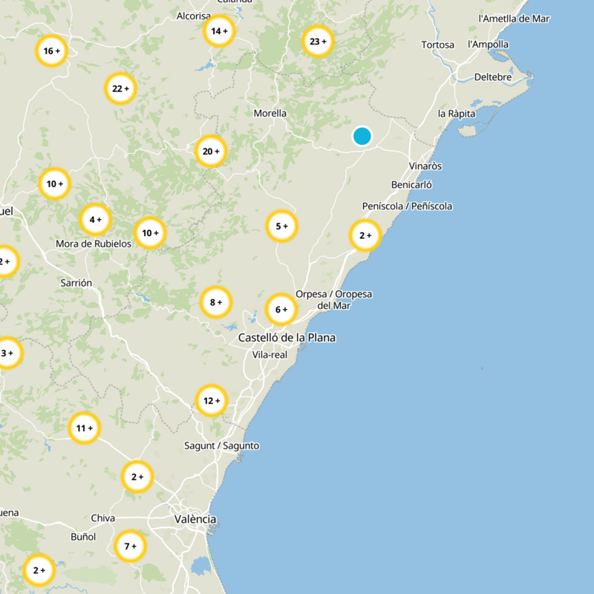Click the Castelló de la Plana label
The width and height of the screenshot is (594, 594).
[x=287, y=338]
